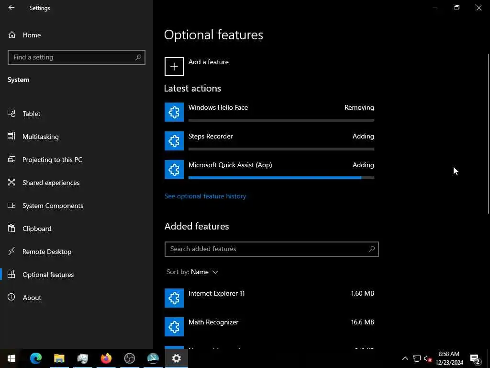Click the search icon in added features

pos(371,249)
